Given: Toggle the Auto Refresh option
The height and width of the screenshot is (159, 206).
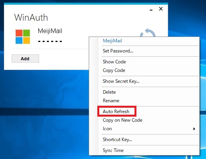Looking at the screenshot, I should tap(117, 112).
